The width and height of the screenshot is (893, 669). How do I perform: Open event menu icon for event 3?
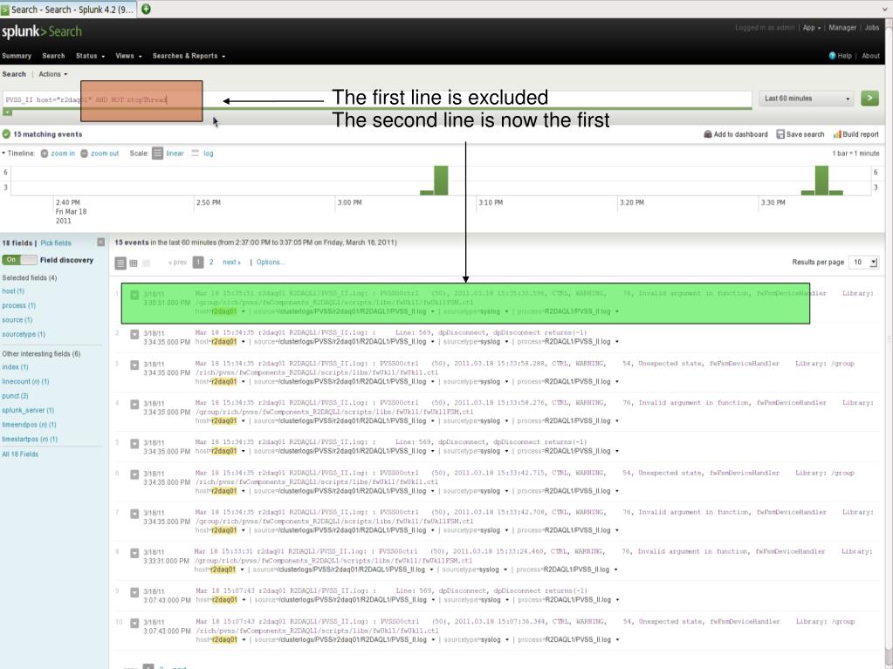134,365
